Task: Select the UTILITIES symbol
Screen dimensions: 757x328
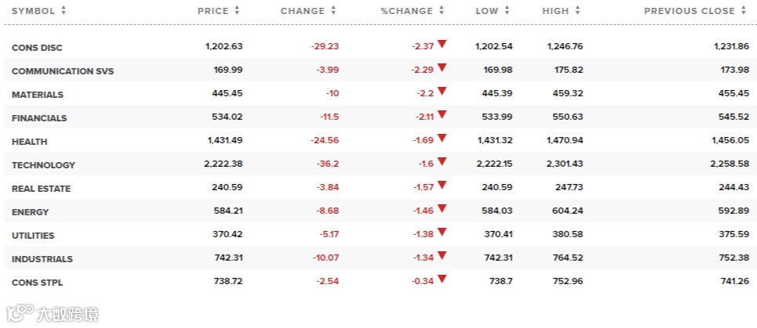Action: 33,236
